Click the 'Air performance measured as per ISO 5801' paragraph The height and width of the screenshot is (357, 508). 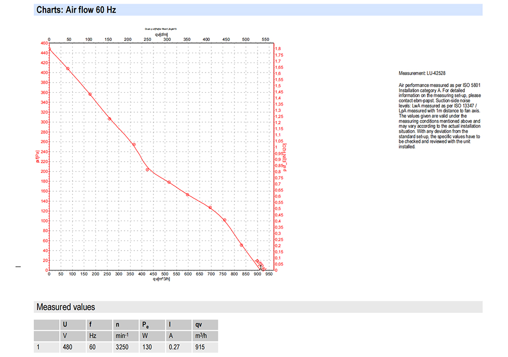pyautogui.click(x=439, y=116)
